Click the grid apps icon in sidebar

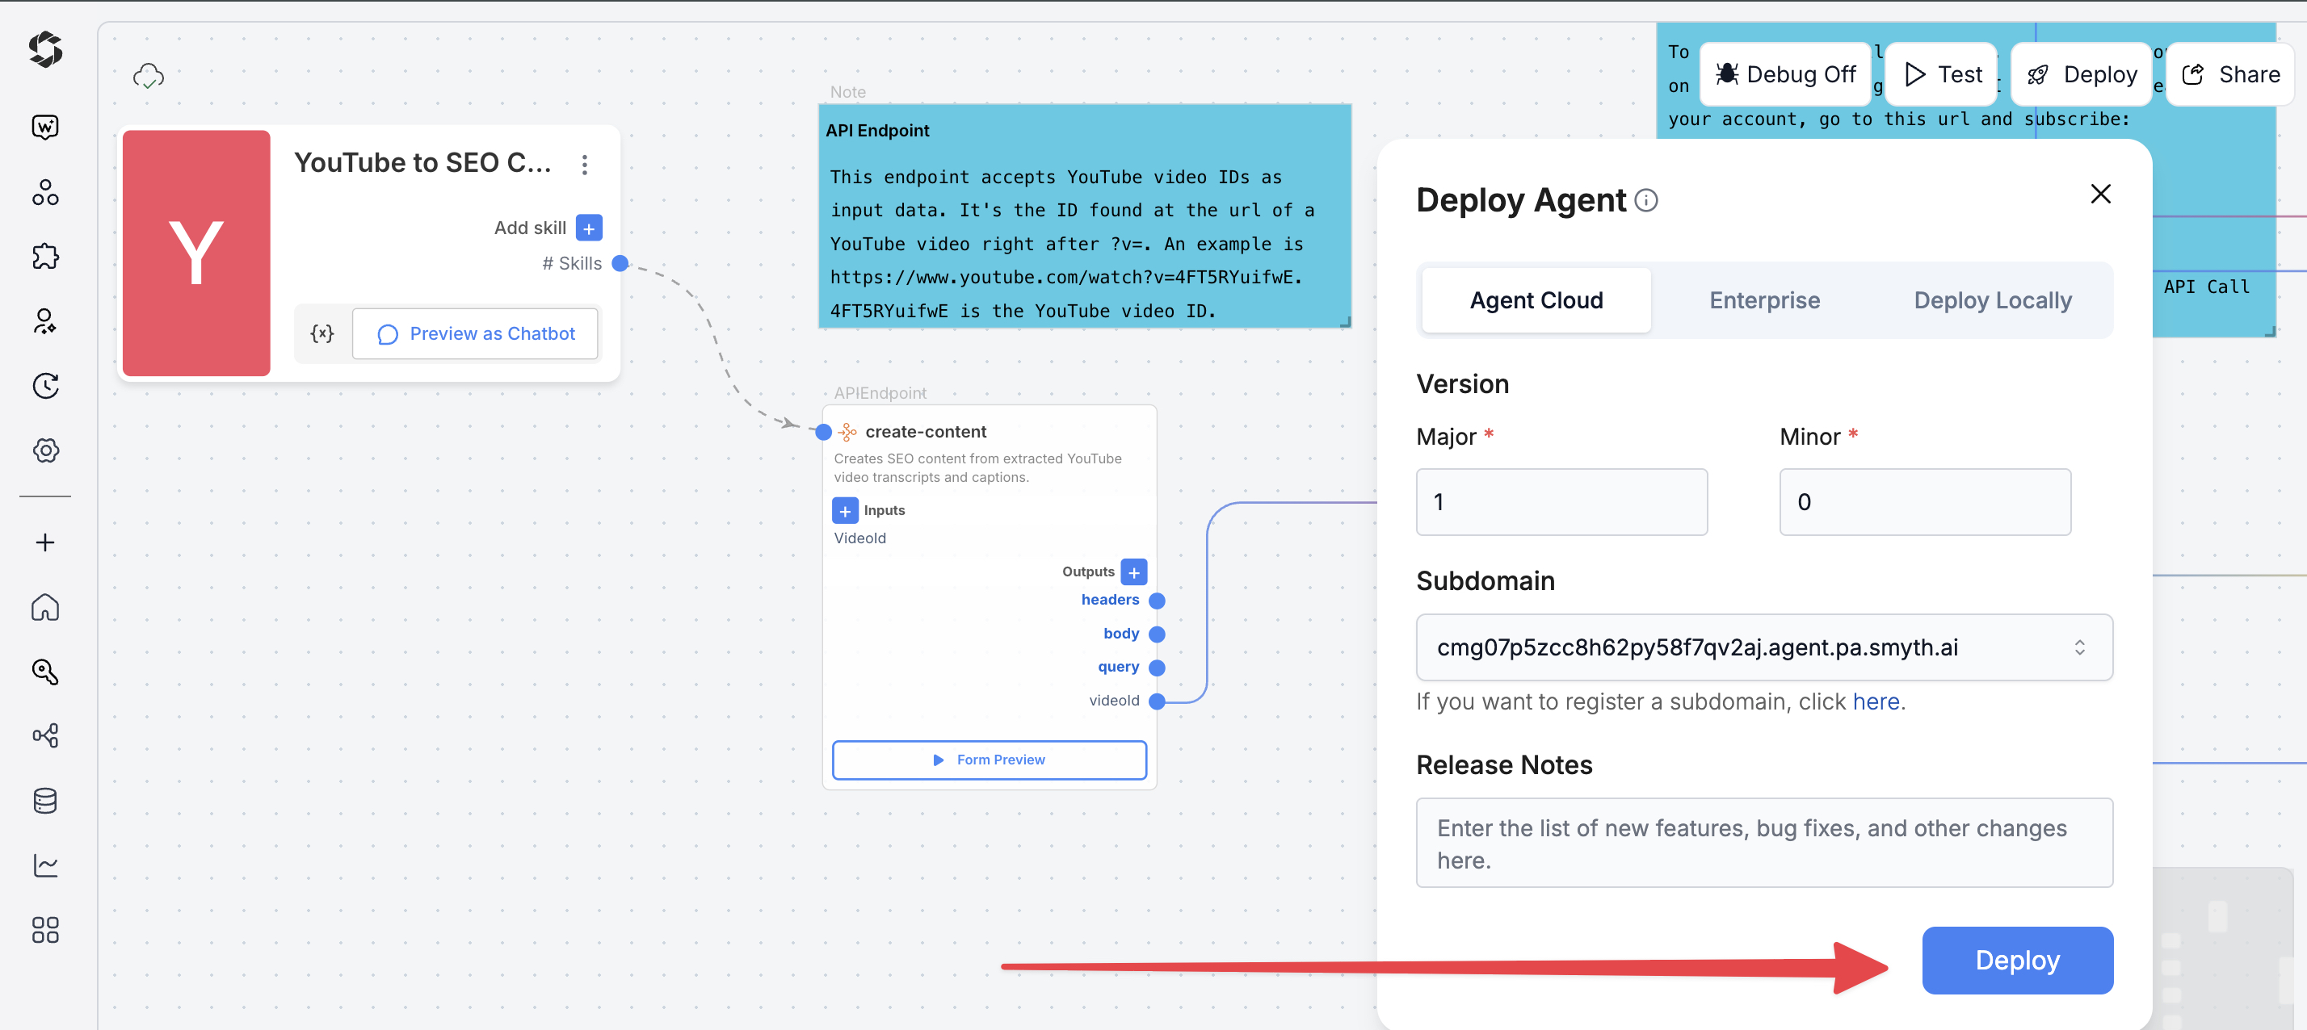tap(44, 930)
